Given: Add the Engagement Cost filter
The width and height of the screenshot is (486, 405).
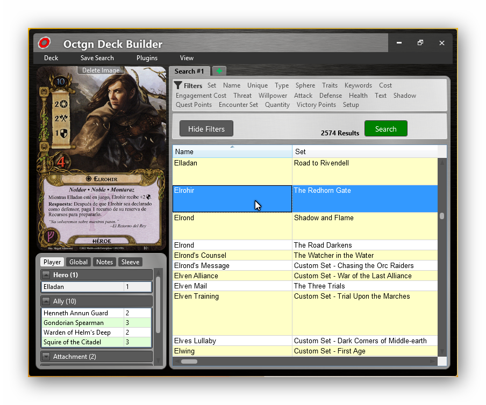Looking at the screenshot, I should (201, 96).
